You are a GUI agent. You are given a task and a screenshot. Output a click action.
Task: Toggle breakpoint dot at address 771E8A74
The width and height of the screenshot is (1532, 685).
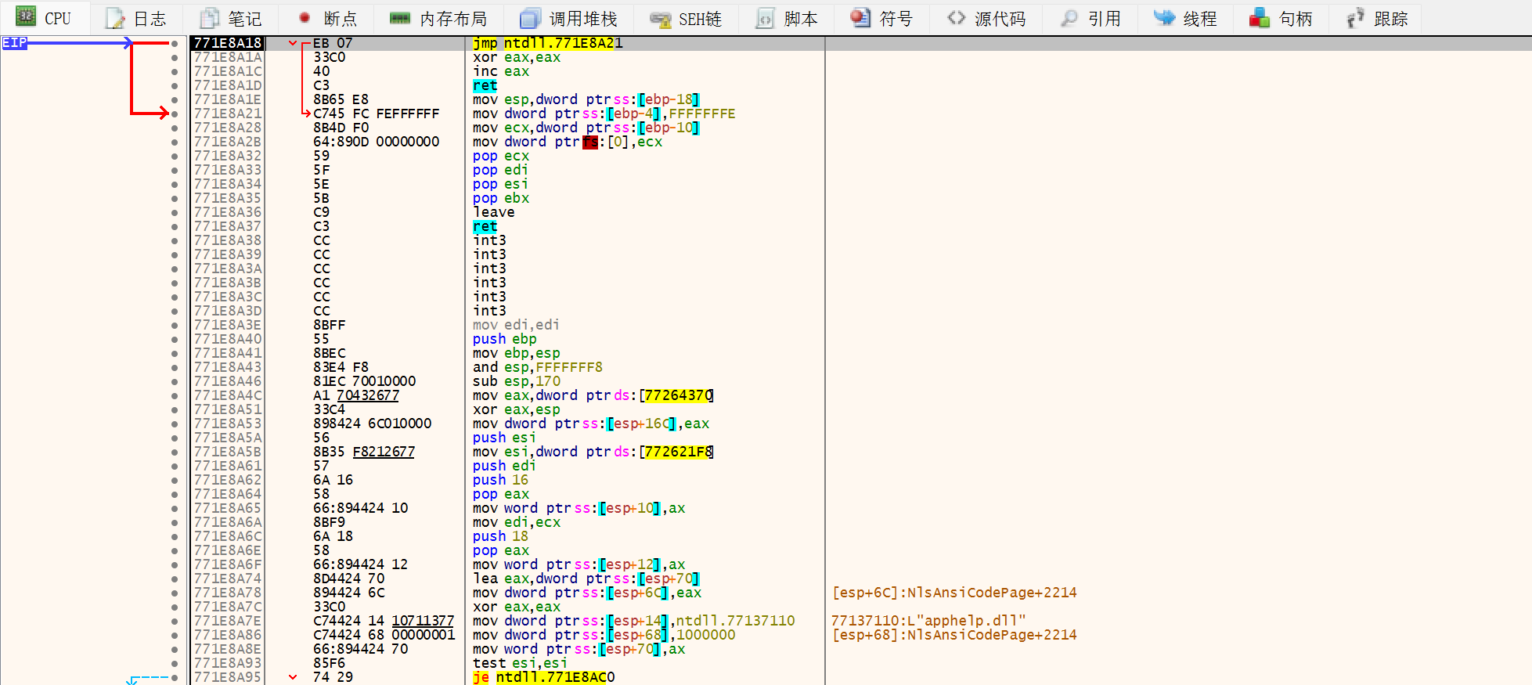[175, 579]
